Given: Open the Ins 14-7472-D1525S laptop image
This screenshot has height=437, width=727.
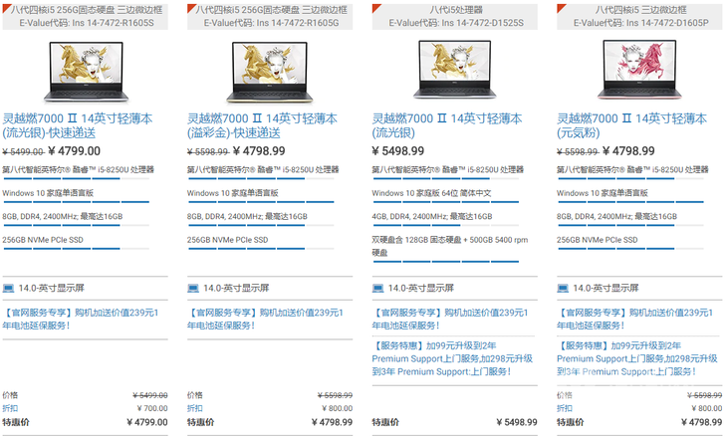Looking at the screenshot, I should pyautogui.click(x=455, y=70).
